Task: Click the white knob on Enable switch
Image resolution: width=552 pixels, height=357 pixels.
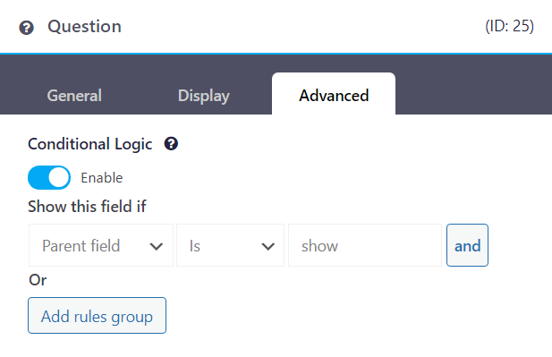Action: [59, 177]
